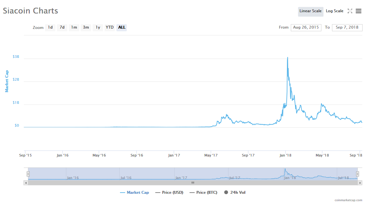Open the chart hamburger context menu

click(358, 11)
